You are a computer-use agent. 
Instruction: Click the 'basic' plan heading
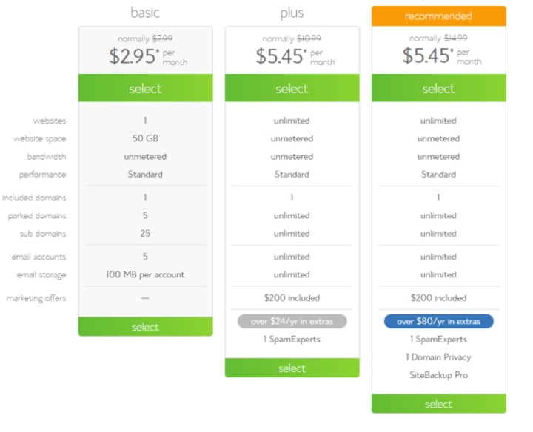click(145, 13)
